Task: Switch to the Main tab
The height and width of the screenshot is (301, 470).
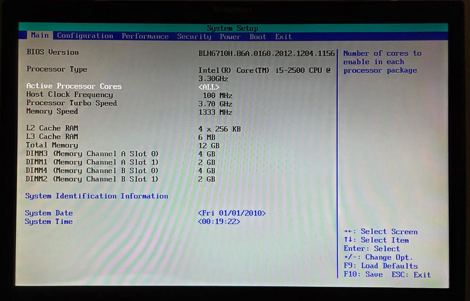Action: pyautogui.click(x=40, y=35)
